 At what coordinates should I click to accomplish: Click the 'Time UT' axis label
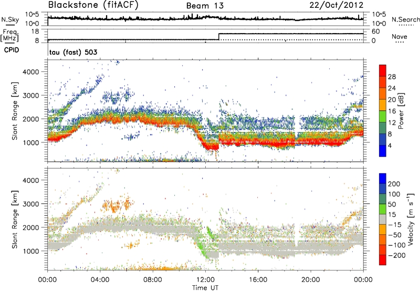click(x=205, y=288)
